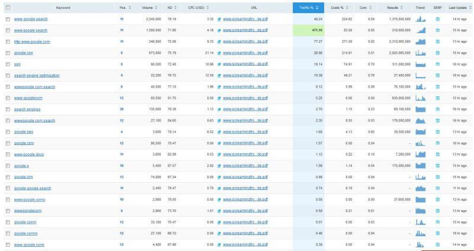474x251 pixels.
Task: Tick the checkbox for search engines
Action: tap(8, 110)
